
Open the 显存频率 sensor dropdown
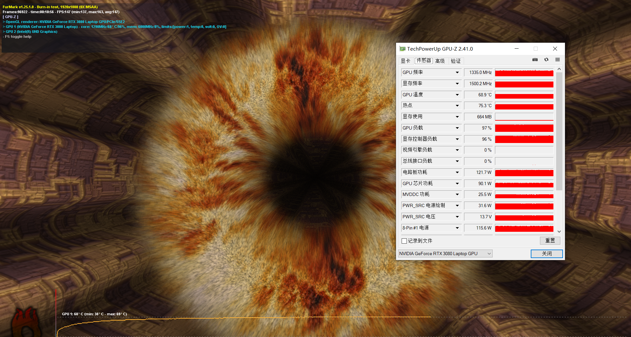click(457, 84)
